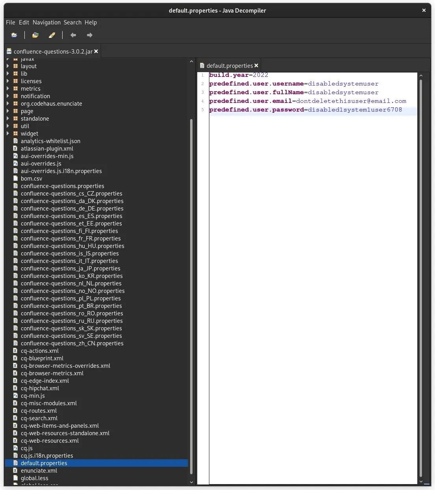Screen dimensions: 435x490
Task: Select aui-overrides.js.i18n.properties in the tree
Action: [61, 171]
